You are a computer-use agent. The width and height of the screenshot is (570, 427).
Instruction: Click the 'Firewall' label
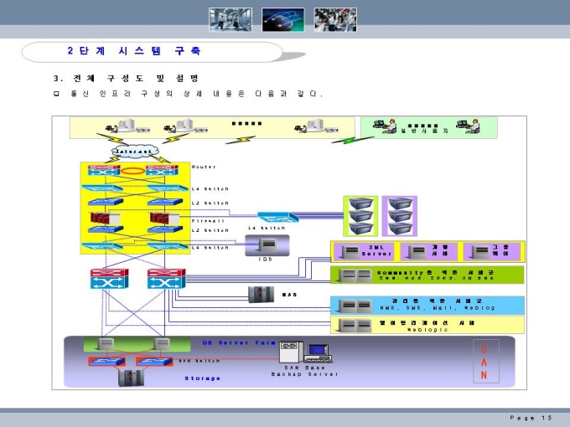tap(208, 221)
